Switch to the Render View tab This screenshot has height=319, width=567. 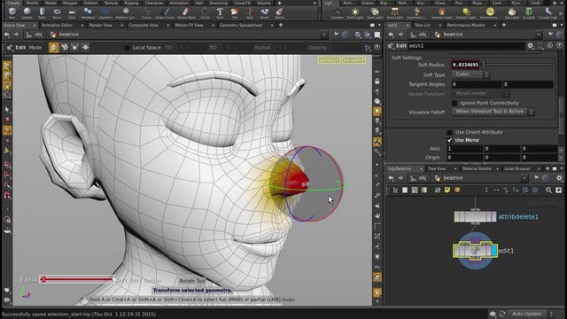(x=100, y=26)
